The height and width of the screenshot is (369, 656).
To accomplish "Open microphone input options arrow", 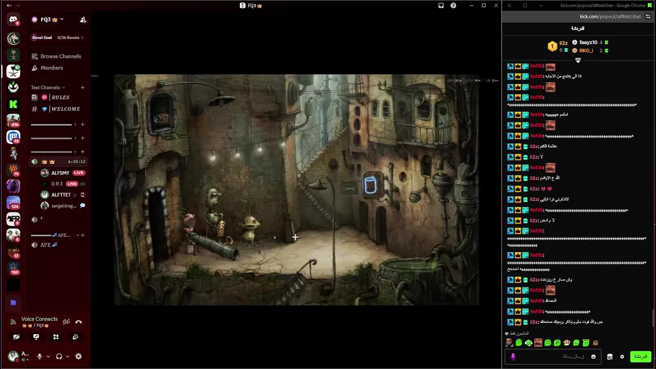I will [48, 356].
